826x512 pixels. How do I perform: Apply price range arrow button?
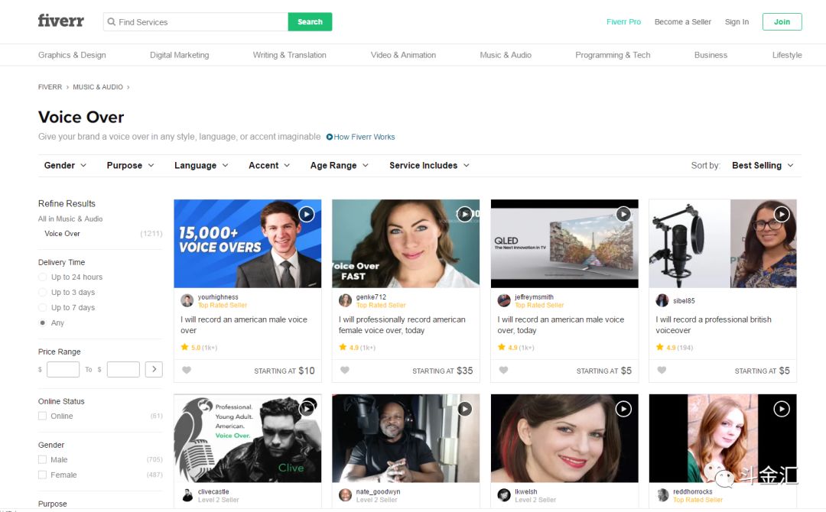coord(154,369)
